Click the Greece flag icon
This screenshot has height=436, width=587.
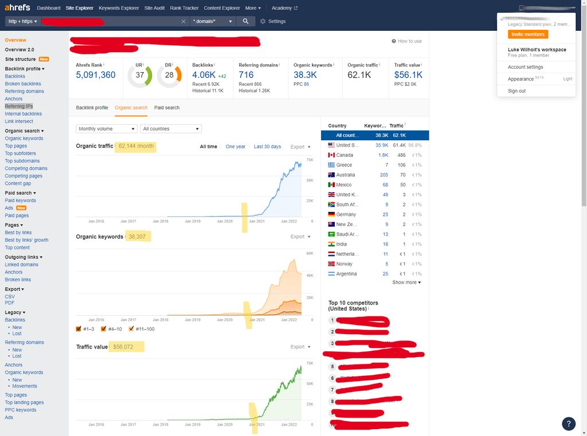pos(331,165)
